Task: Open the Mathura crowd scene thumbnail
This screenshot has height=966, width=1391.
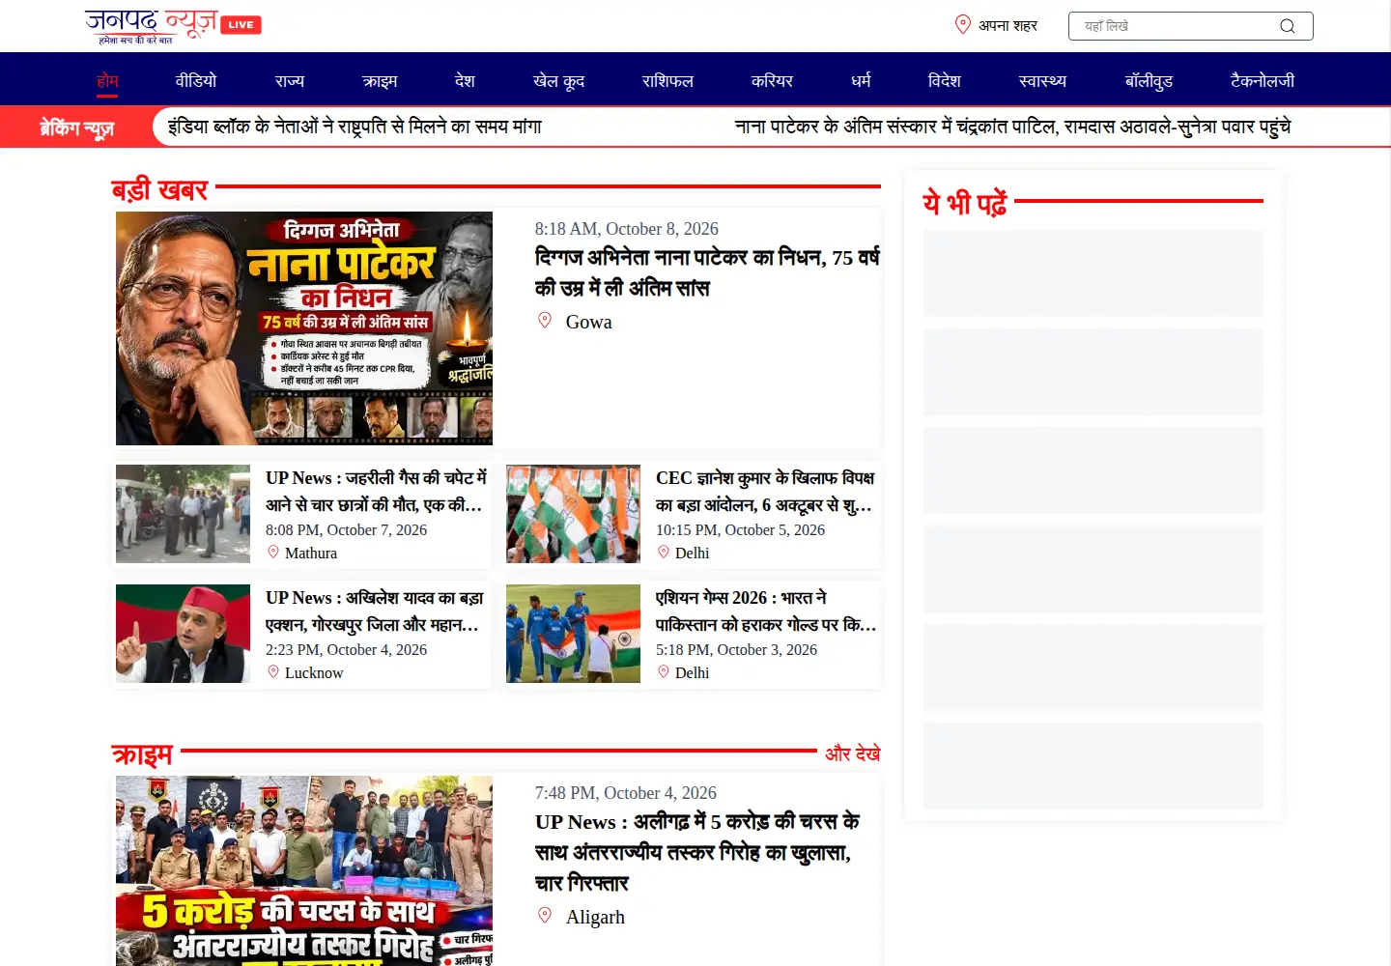Action: 183,514
